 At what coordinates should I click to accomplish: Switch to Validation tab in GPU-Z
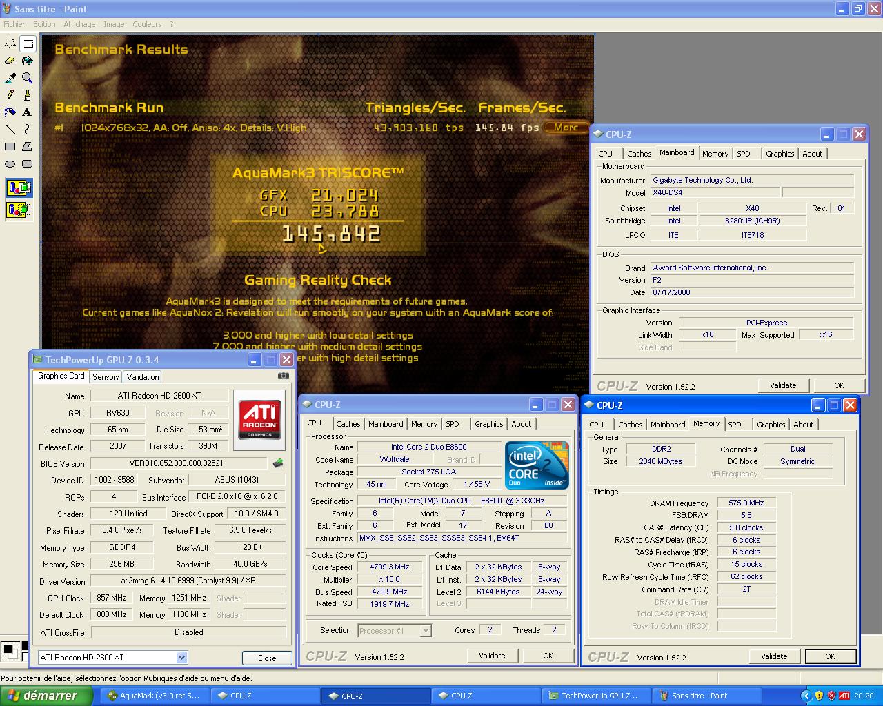tap(143, 377)
